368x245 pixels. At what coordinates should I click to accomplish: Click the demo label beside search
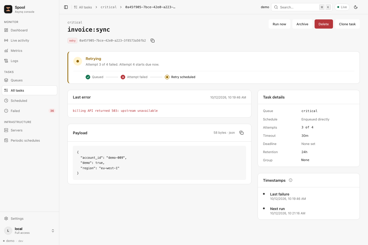[265, 7]
